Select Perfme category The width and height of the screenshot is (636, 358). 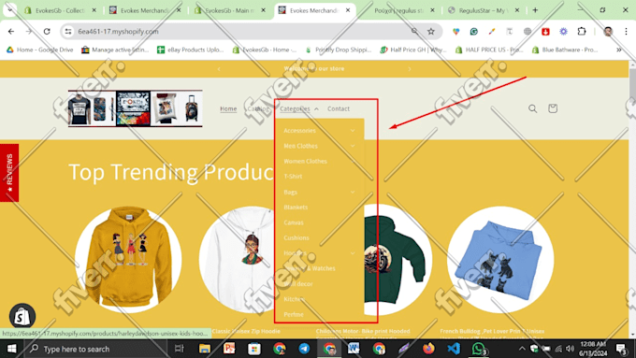tap(294, 315)
